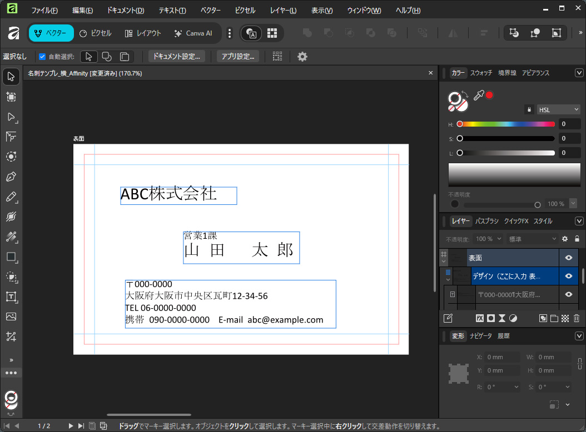Select the Rectangle shape tool
Image resolution: width=586 pixels, height=432 pixels.
11,257
